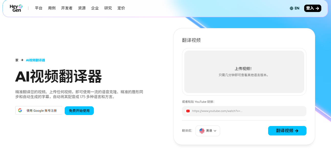Focus the YouTube link input field
This screenshot has height=149, width=331.
point(244,111)
